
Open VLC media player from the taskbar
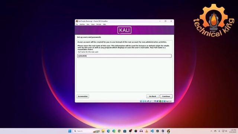pyautogui.click(x=147, y=131)
